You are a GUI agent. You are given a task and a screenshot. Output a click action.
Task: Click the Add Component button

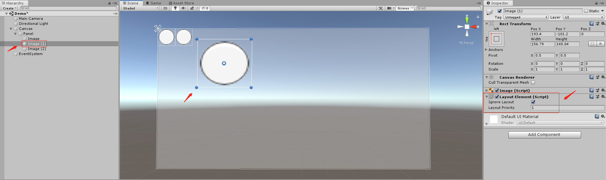point(544,135)
